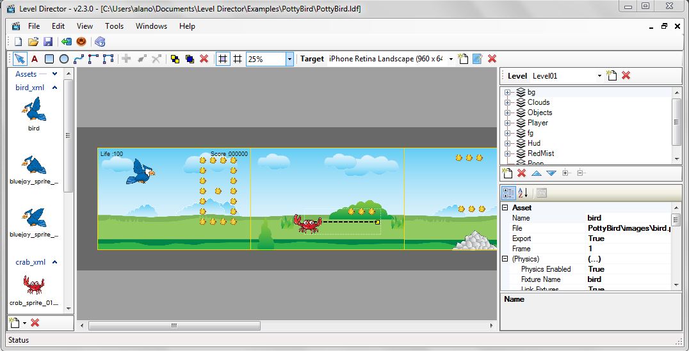
Task: Delete the layer with red X below the layer tree
Action: pos(522,173)
